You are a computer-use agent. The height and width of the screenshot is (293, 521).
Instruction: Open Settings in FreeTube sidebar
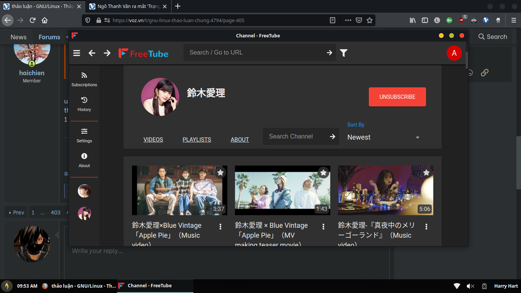click(84, 135)
